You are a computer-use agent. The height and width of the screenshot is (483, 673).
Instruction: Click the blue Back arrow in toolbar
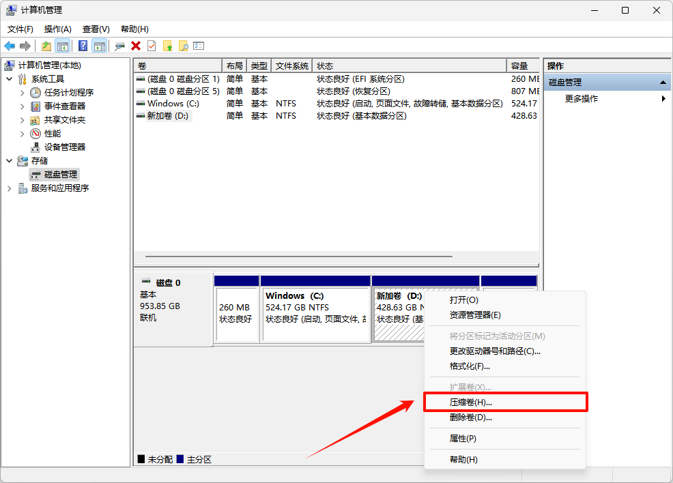(10, 46)
